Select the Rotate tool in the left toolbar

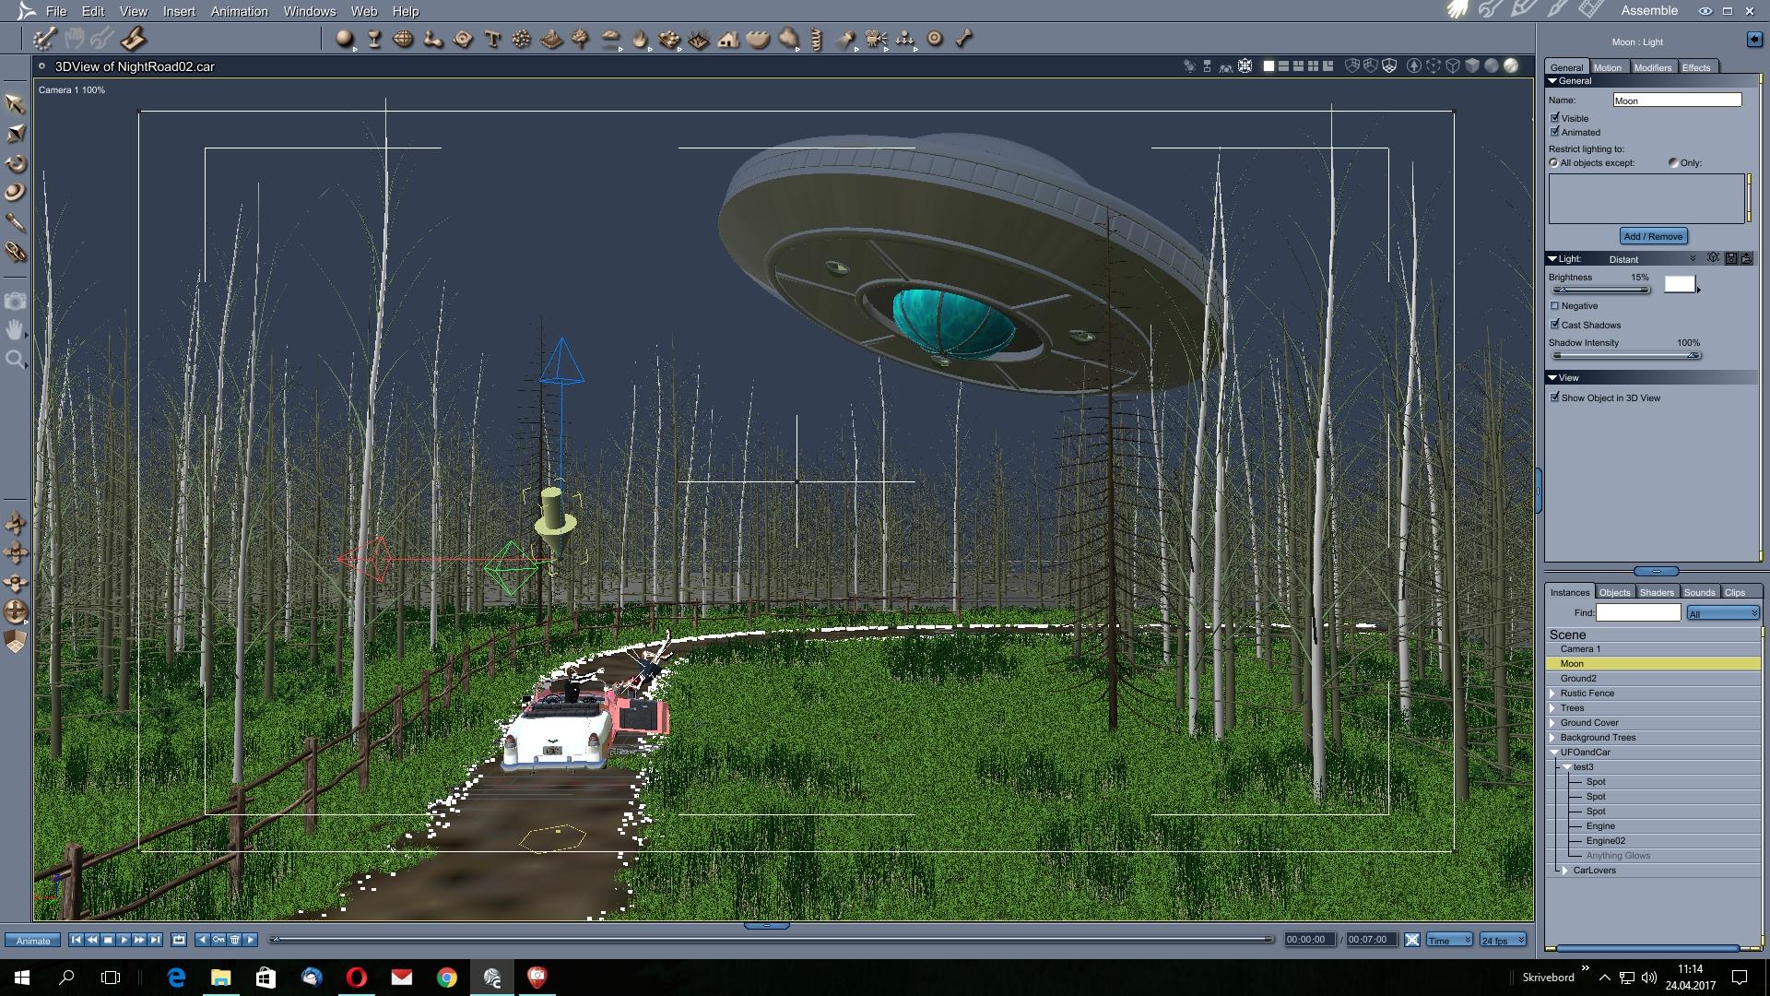coord(16,163)
